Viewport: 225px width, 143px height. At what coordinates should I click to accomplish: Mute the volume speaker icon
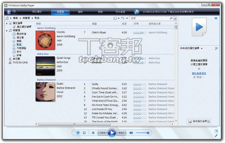(x=131, y=133)
